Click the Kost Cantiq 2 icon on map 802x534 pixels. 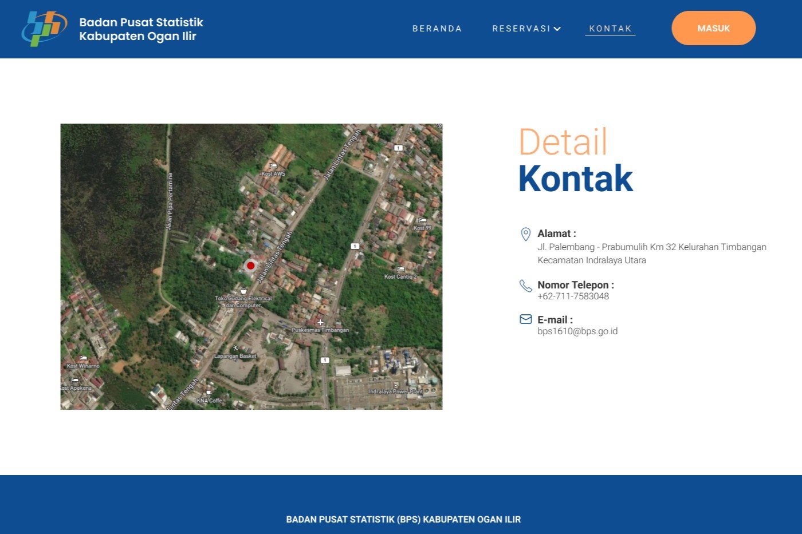pyautogui.click(x=400, y=269)
